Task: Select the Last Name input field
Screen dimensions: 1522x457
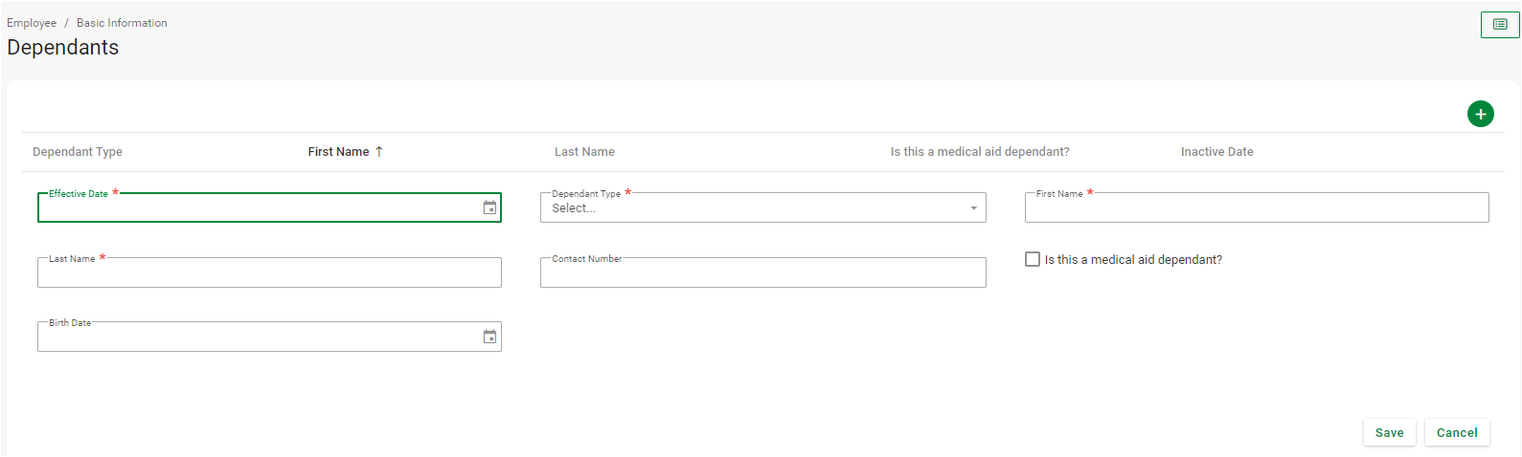Action: [269, 273]
